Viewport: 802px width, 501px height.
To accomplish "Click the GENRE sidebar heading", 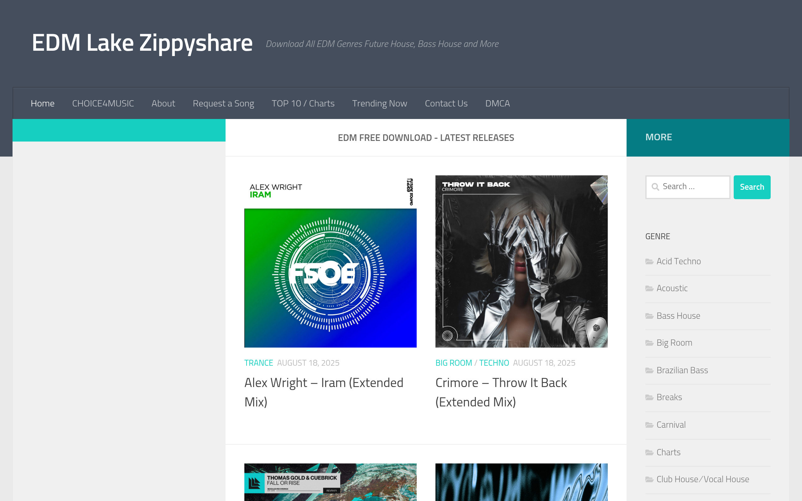I will pos(658,236).
